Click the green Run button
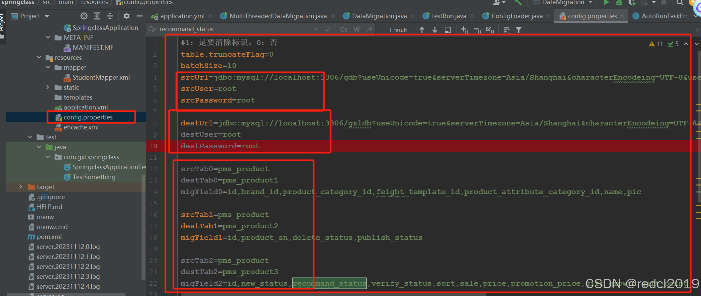Screen dimensions: 701x296 click(x=606, y=3)
